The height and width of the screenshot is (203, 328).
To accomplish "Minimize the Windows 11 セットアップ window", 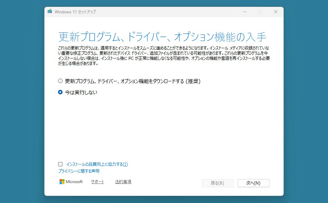I will pyautogui.click(x=245, y=12).
